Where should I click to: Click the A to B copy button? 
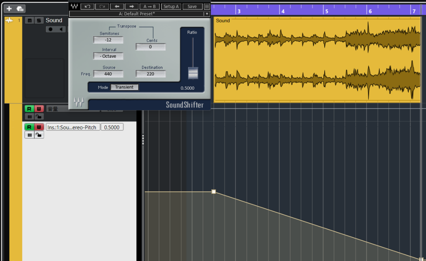(149, 6)
